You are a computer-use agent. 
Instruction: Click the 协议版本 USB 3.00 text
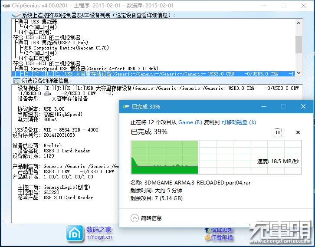click(x=54, y=109)
